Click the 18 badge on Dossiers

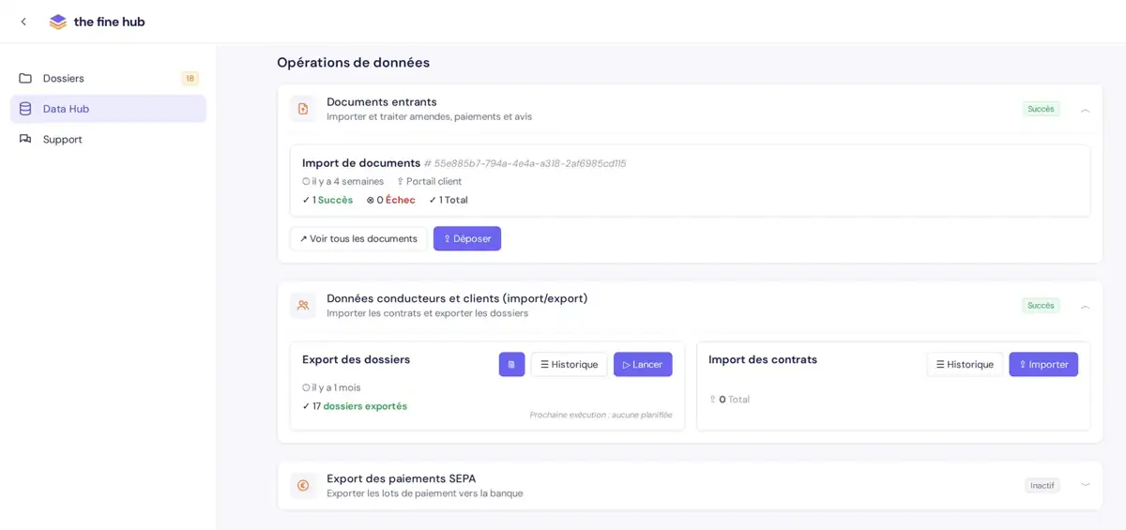(x=190, y=79)
